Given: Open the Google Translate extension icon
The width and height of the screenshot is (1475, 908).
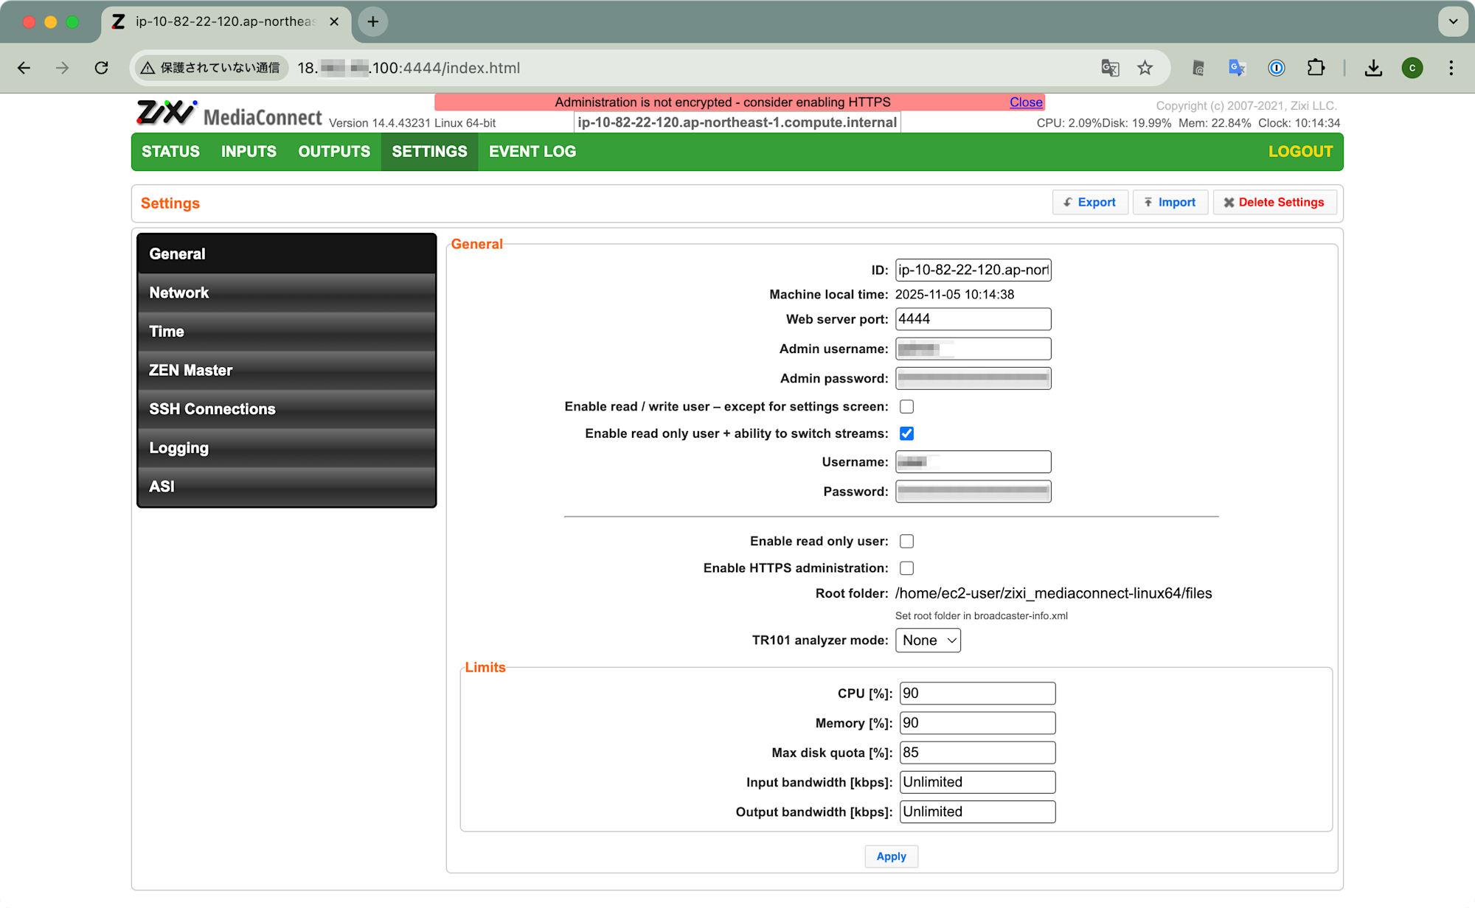Looking at the screenshot, I should [1237, 68].
